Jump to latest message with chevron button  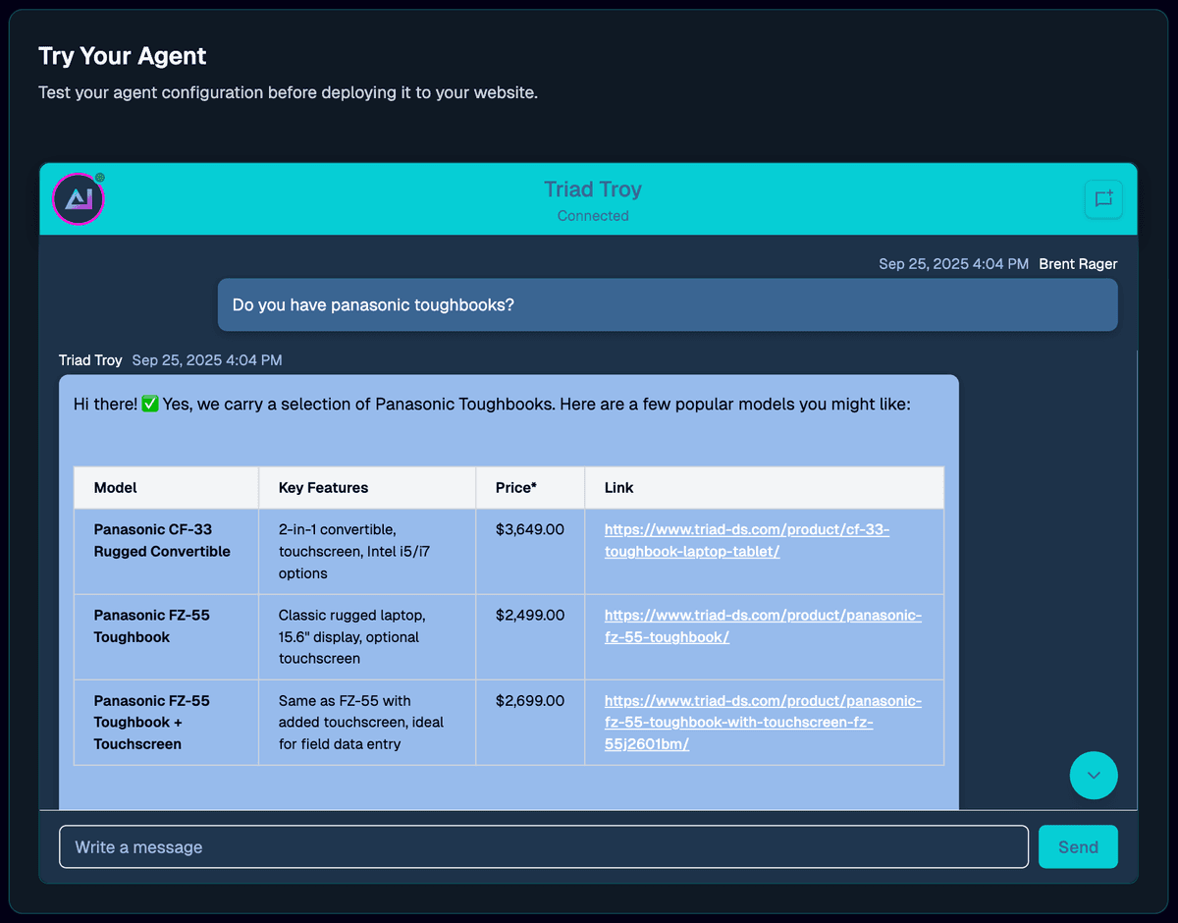tap(1094, 776)
